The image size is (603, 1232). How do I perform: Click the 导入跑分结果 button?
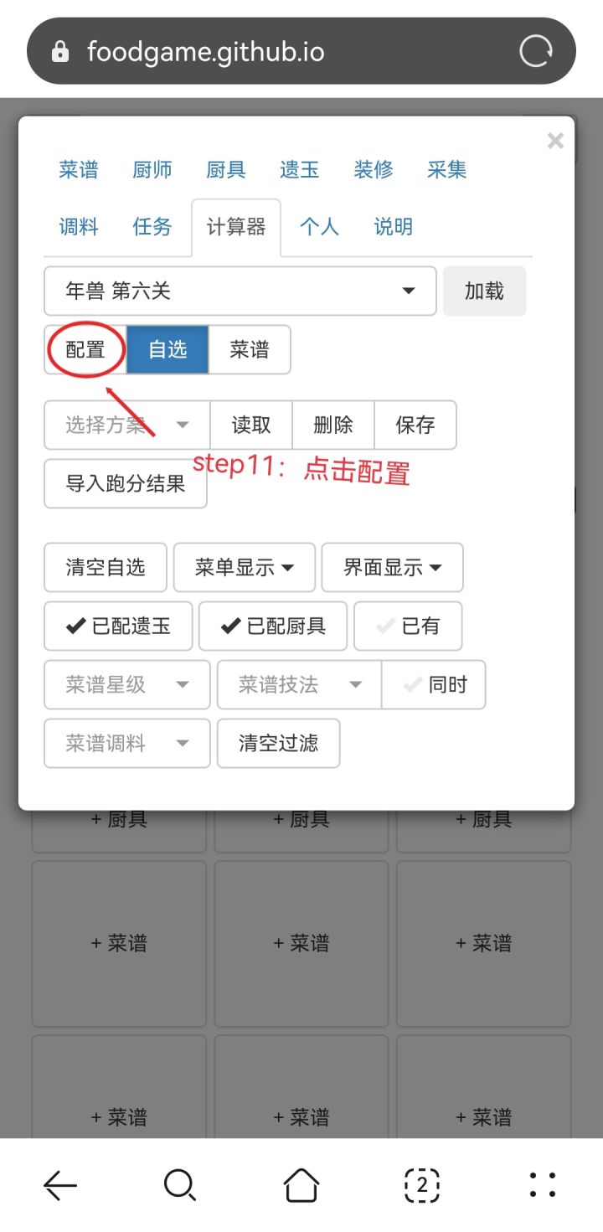coord(126,484)
